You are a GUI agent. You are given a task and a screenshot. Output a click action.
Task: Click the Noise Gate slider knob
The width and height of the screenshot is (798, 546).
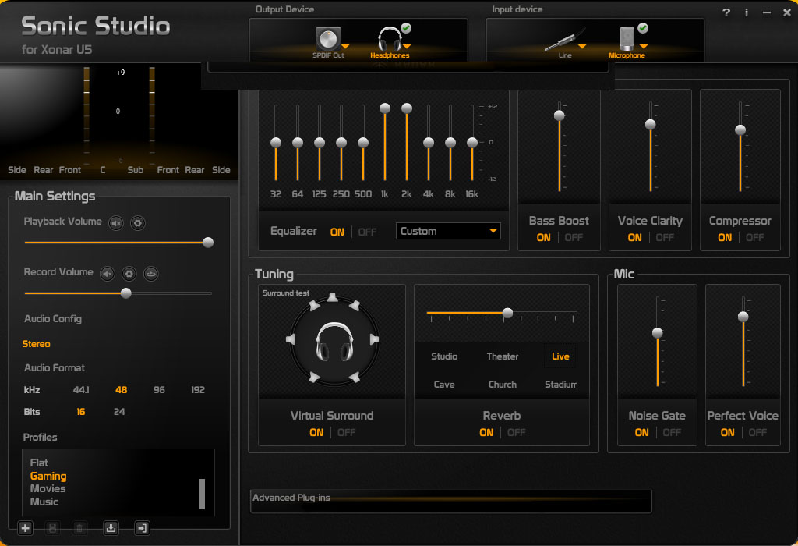click(x=658, y=333)
